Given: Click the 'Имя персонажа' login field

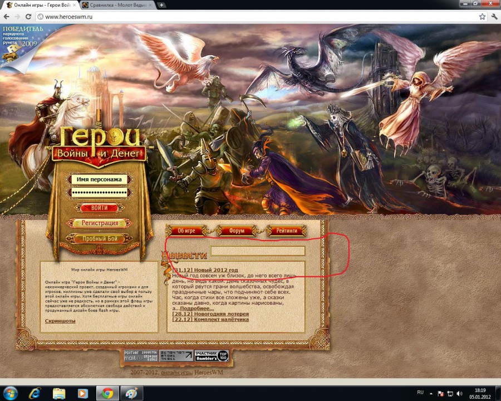Looking at the screenshot, I should point(99,179).
